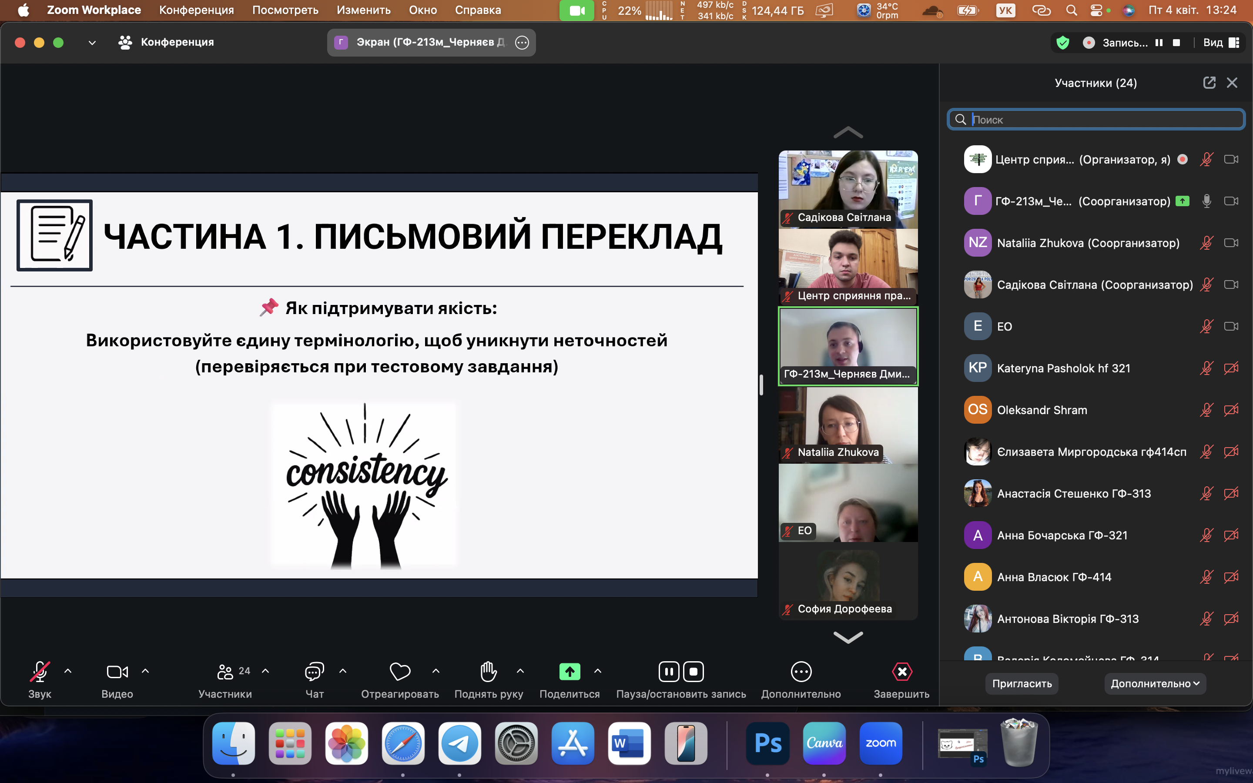Viewport: 1253px width, 783px height.
Task: Open the Дополнительно dropdown in Participants panel
Action: click(x=1155, y=683)
